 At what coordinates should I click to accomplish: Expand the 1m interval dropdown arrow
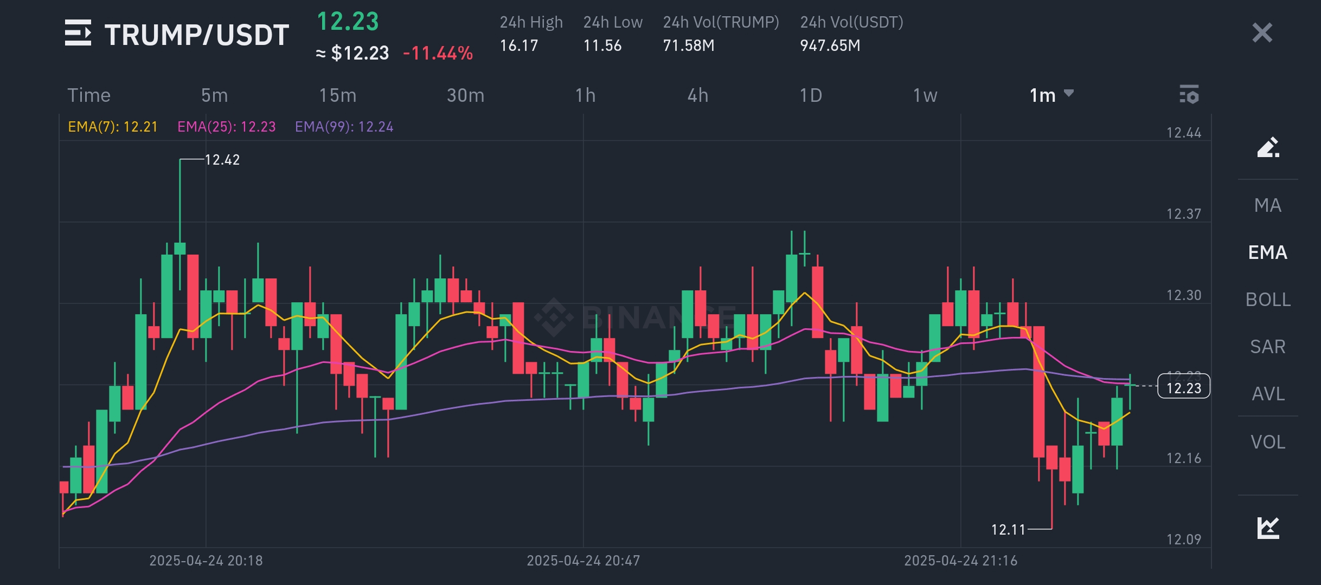(x=1069, y=93)
